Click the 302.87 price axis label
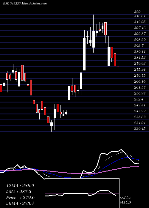Screen dimensions: 149x208 click(140, 34)
